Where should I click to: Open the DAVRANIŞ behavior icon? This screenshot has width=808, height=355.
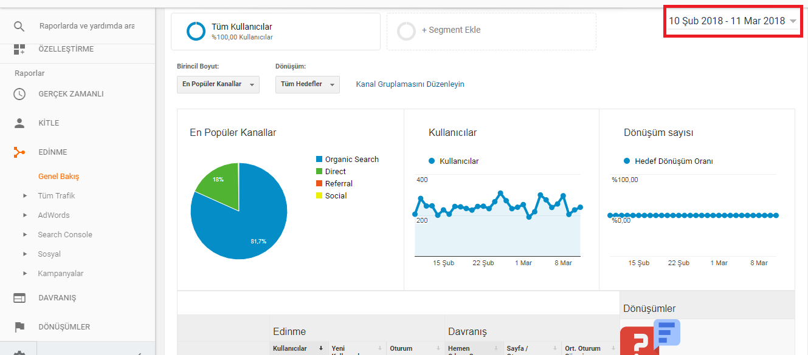coord(19,298)
